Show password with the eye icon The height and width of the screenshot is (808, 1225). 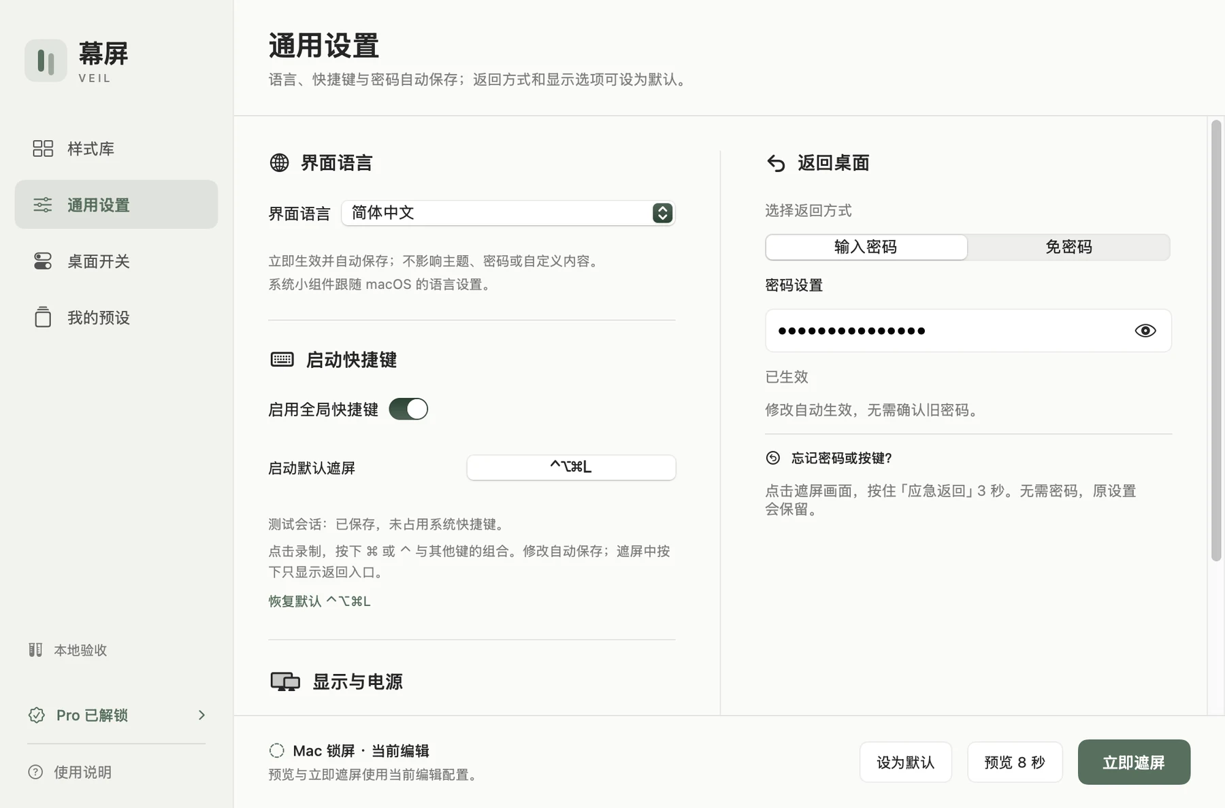pos(1145,331)
